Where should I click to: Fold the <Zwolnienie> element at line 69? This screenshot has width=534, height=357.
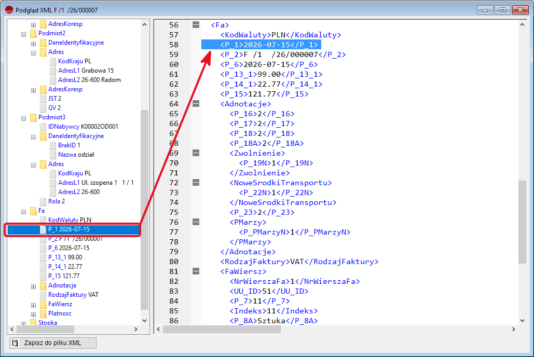coord(196,153)
